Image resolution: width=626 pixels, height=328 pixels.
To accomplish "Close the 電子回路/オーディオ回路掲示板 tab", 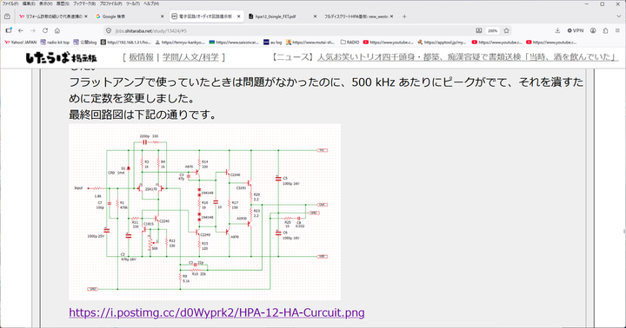I will coord(239,16).
